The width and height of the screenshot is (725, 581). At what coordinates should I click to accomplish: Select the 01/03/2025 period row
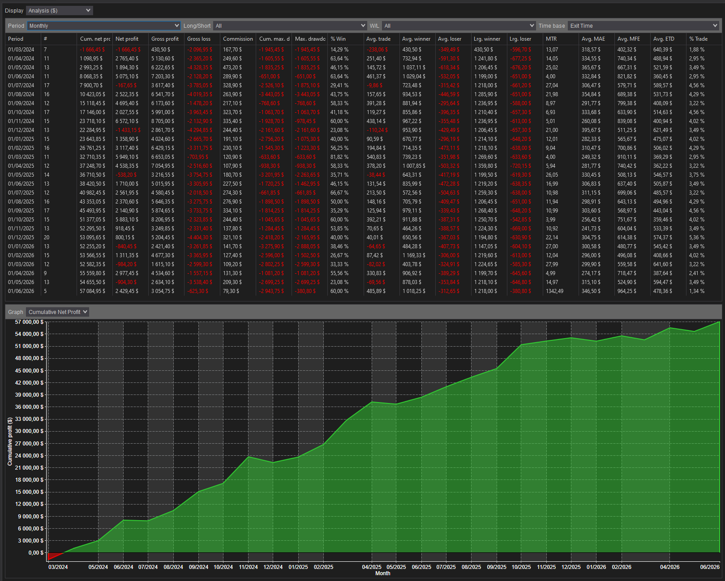coord(363,157)
